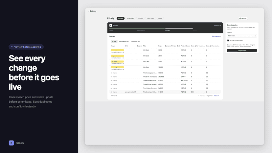Select the All (68) filter tab
The height and width of the screenshot is (153, 272).
coord(114,41)
